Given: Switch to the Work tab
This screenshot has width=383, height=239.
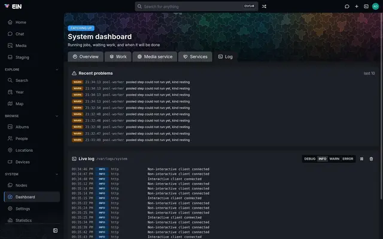Looking at the screenshot, I should coord(118,57).
